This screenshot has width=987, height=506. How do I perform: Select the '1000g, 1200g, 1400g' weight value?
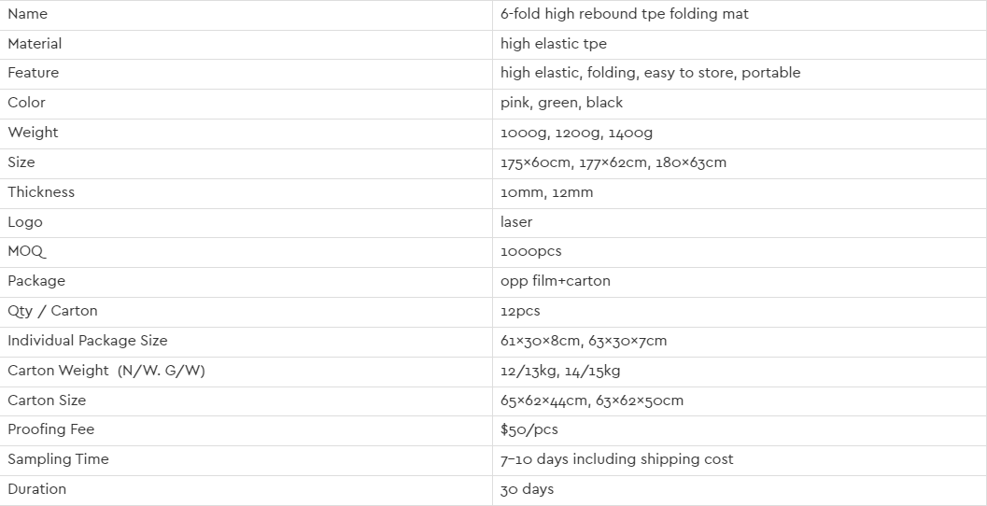tap(576, 133)
